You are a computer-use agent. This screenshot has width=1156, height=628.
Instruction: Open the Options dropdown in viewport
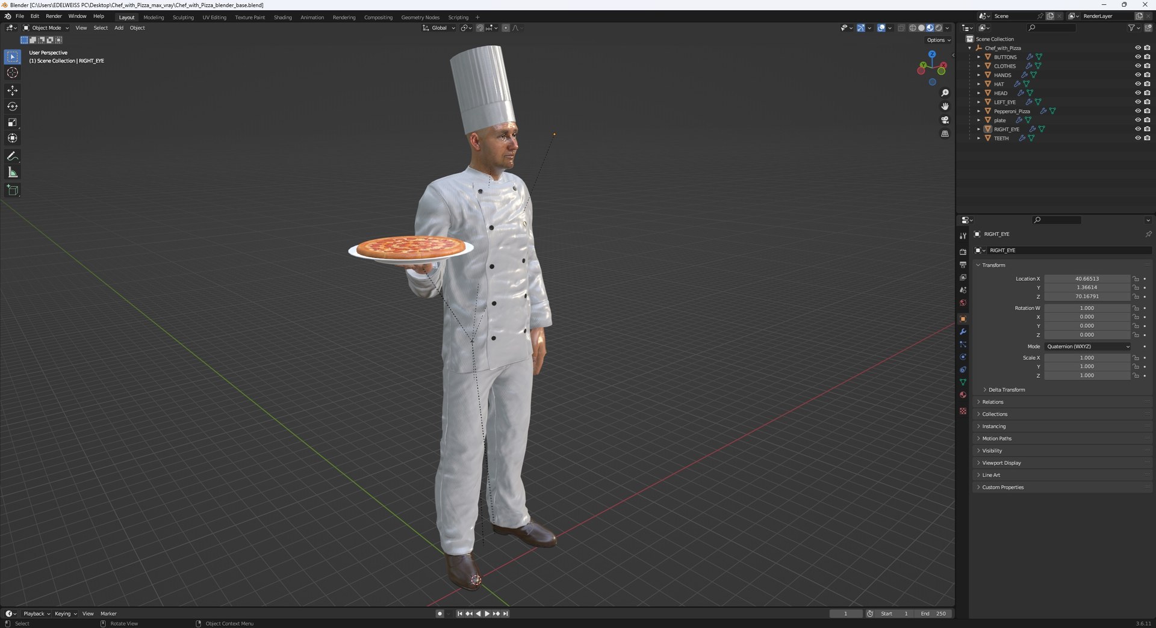tap(939, 40)
